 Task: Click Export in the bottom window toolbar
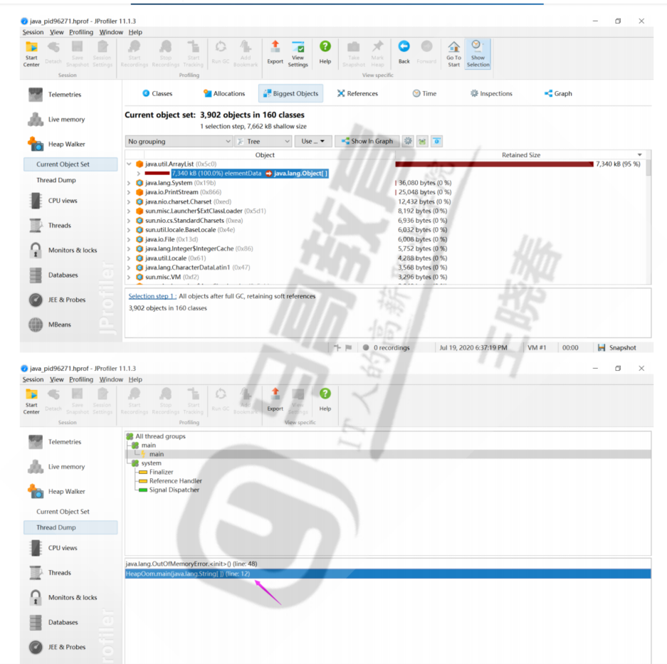point(275,400)
